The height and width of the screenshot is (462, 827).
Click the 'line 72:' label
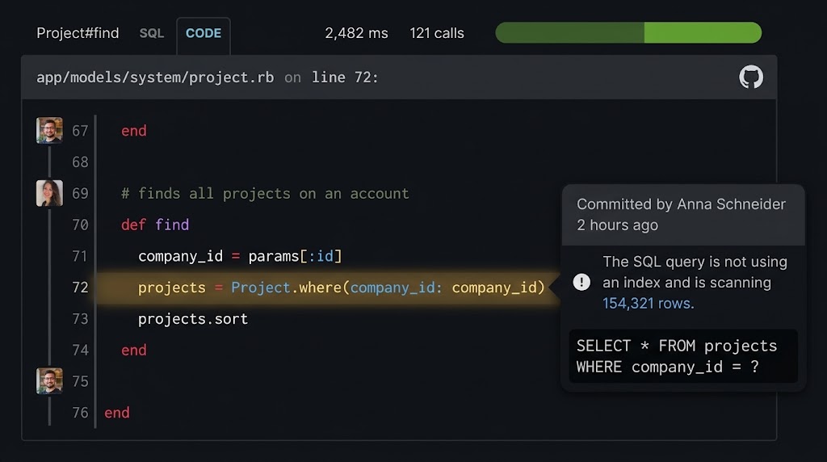coord(345,78)
